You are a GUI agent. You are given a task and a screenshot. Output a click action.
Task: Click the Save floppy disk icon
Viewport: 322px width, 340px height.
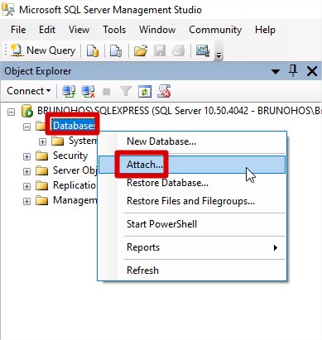[160, 50]
